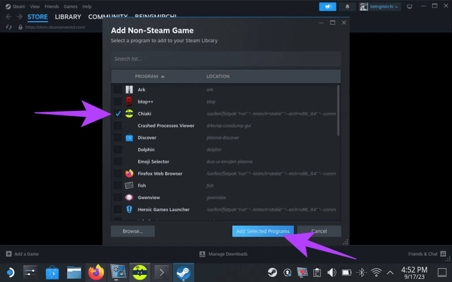Open Steam notifications bell
This screenshot has width=452, height=282.
[x=347, y=7]
